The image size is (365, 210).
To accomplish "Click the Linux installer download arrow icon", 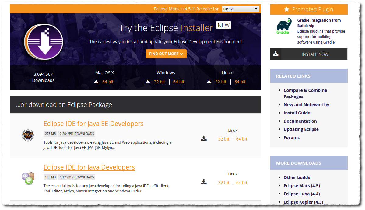I will pos(209,82).
